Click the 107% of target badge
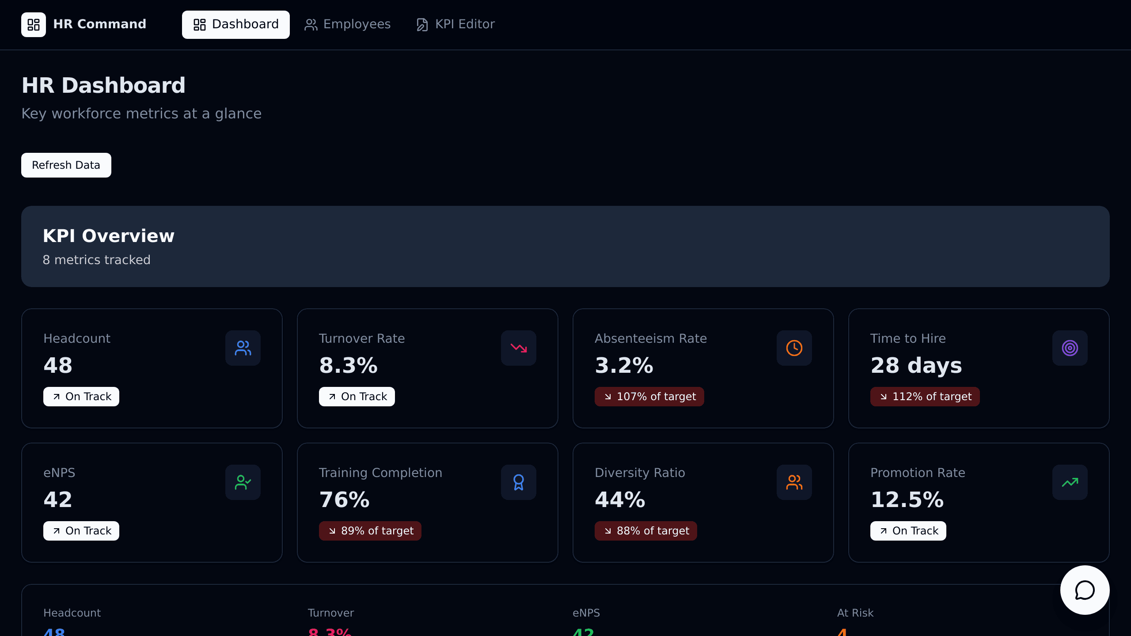The image size is (1131, 636). coord(649,397)
